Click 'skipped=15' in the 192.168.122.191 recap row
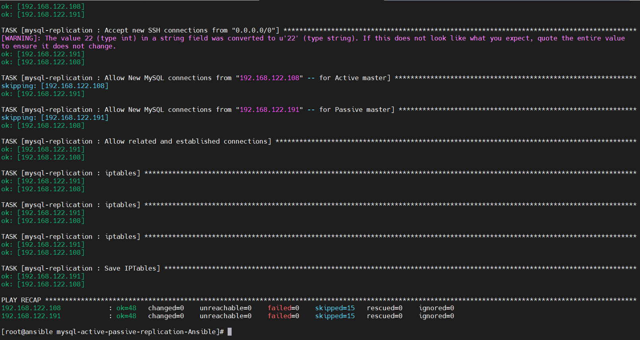 coord(335,316)
